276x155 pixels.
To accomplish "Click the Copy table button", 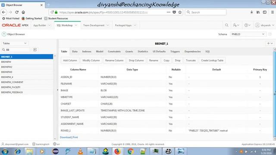I will [x=166, y=60].
